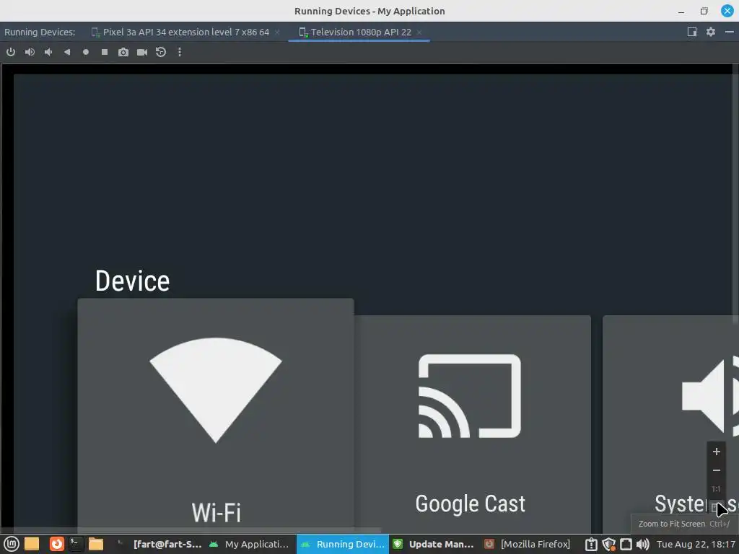Viewport: 739px width, 554px height.
Task: Open the update shield tray icon
Action: 608,544
